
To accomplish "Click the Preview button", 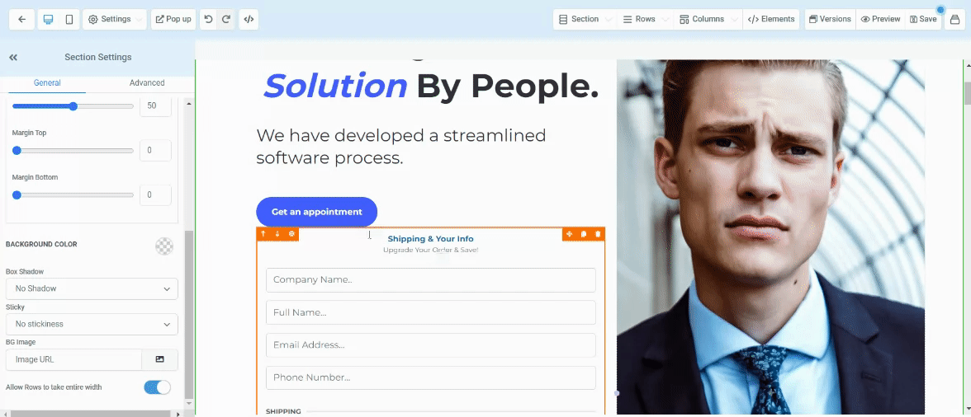I will [x=880, y=19].
